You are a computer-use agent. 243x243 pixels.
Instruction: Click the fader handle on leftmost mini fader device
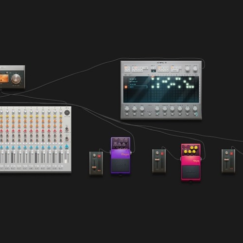(94, 168)
